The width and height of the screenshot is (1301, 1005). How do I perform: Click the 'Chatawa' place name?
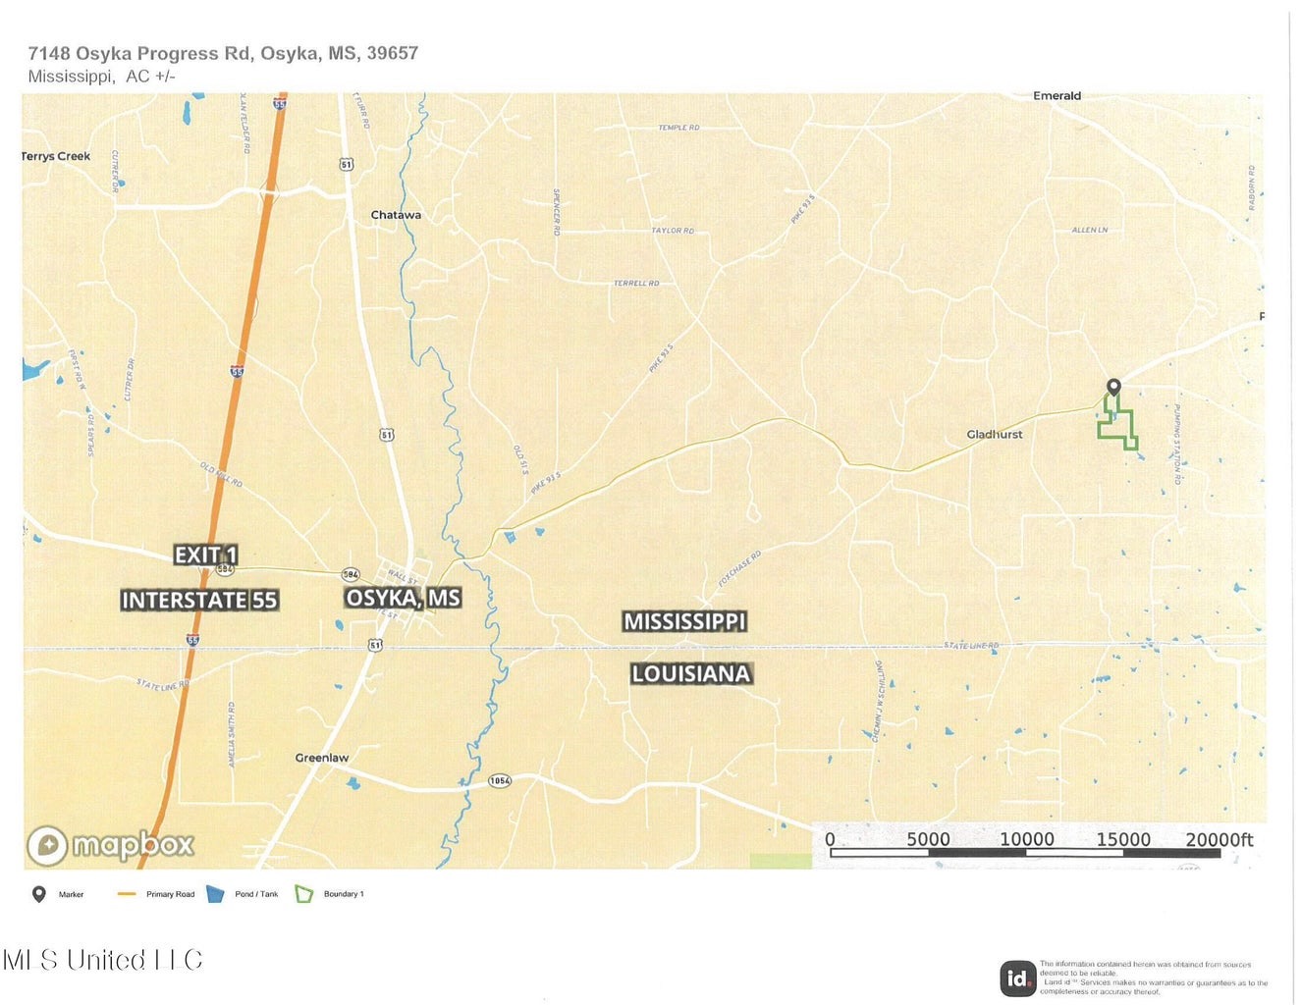click(396, 215)
